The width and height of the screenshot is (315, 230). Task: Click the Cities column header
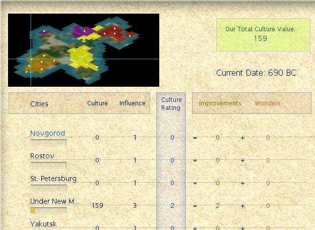click(x=39, y=104)
